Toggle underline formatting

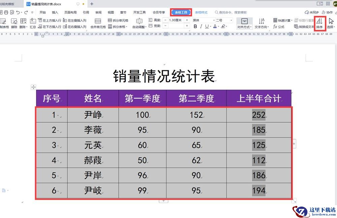click(x=207, y=27)
